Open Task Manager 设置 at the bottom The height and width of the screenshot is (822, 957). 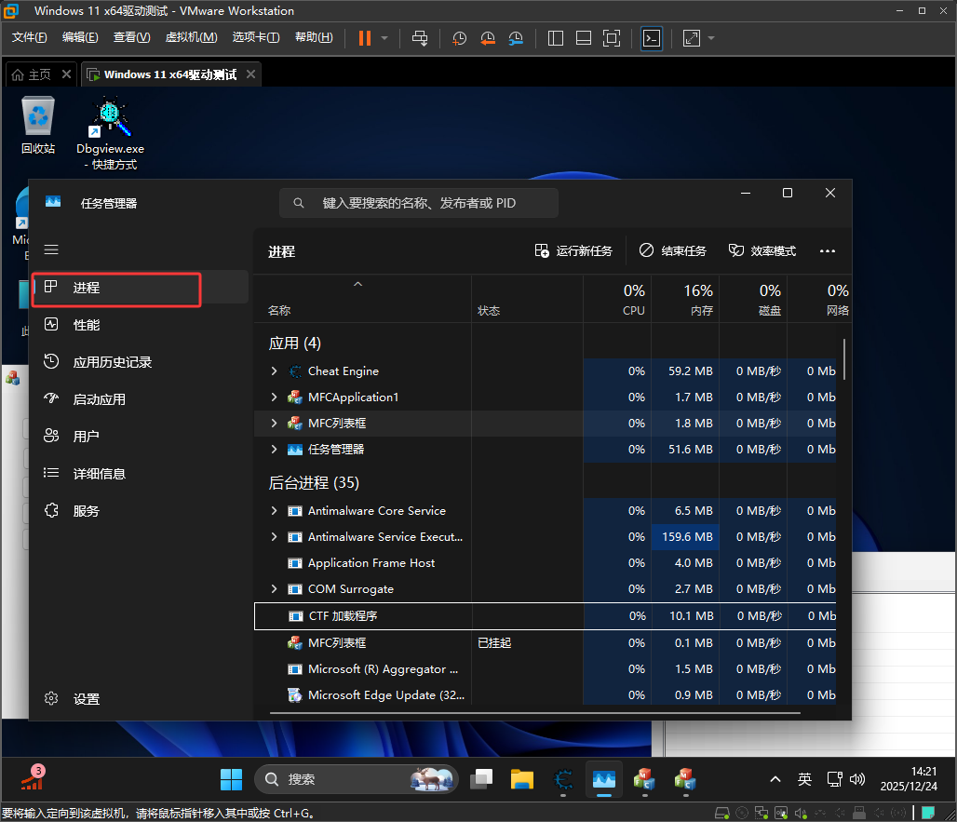tap(141, 699)
